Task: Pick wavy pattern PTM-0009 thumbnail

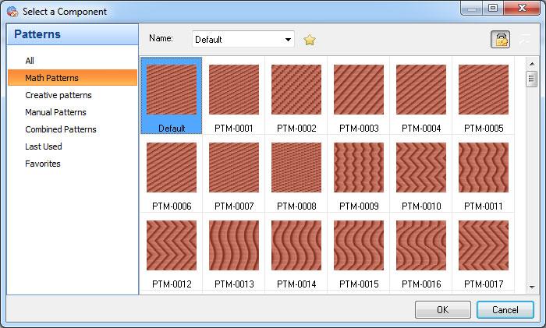Action: (359, 168)
